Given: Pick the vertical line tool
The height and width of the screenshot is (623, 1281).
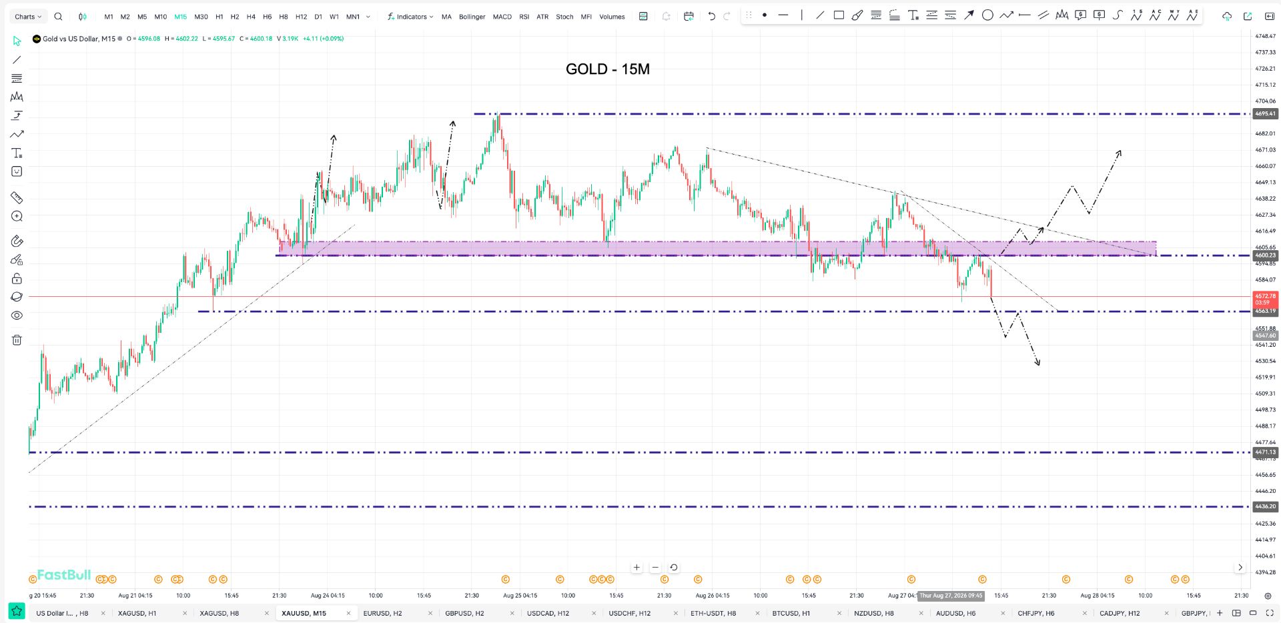Looking at the screenshot, I should tap(802, 15).
